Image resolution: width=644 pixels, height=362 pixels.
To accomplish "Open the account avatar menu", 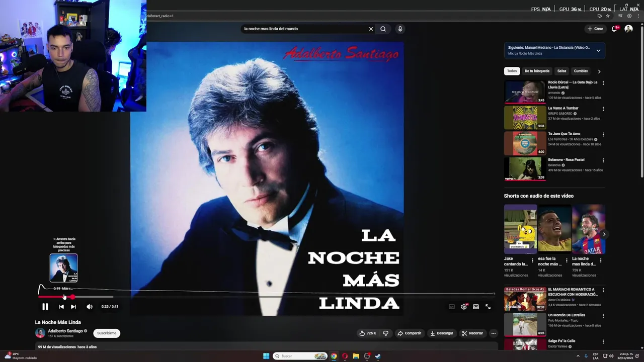I will click(628, 29).
